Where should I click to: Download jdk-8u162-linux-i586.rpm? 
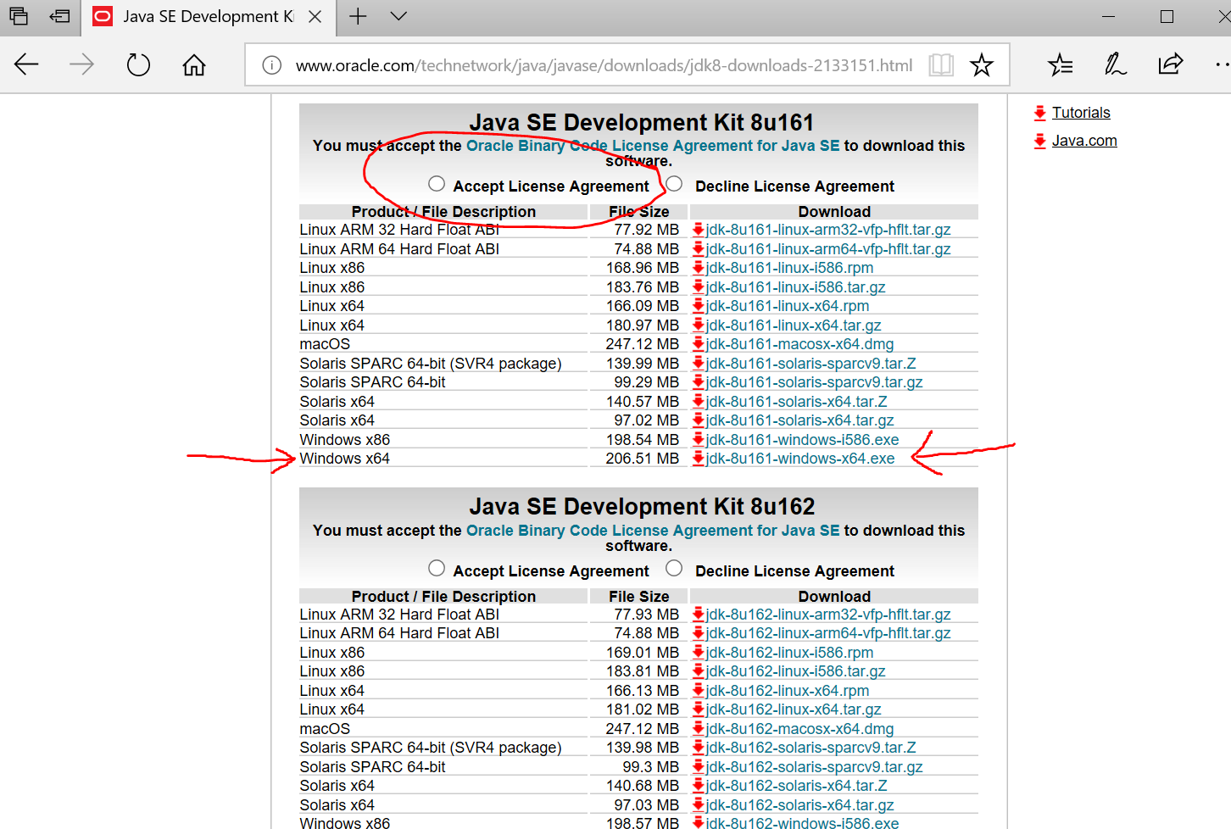(x=789, y=653)
